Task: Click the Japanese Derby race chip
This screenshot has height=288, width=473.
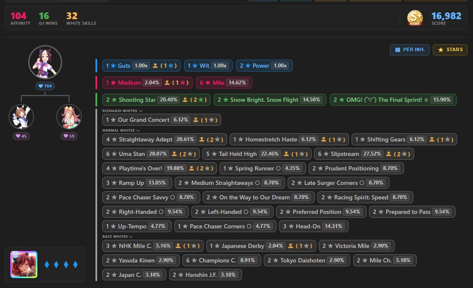Action: tap(261, 246)
